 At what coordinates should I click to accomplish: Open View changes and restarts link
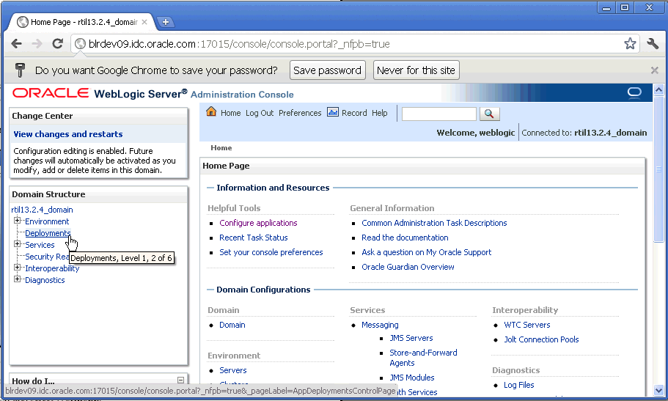(x=68, y=134)
